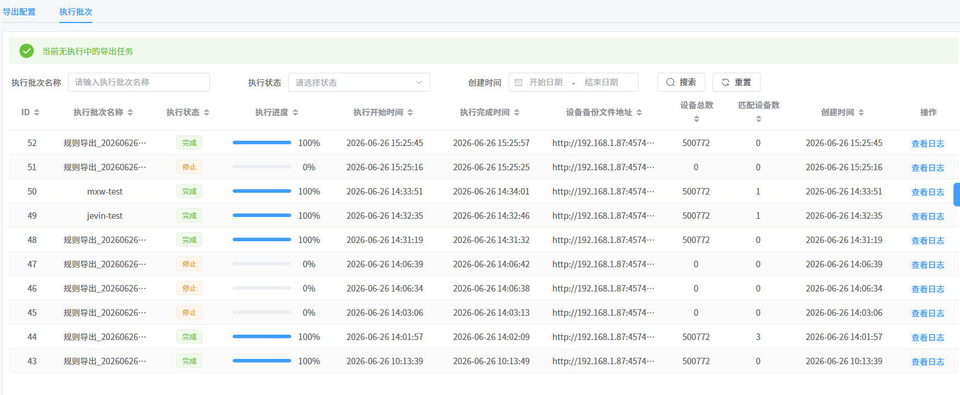Click the green success check icon
This screenshot has width=960, height=395.
tap(27, 51)
